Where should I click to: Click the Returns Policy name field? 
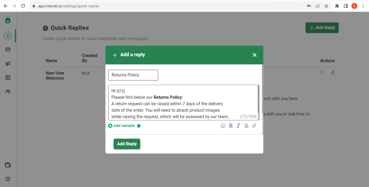tap(133, 75)
